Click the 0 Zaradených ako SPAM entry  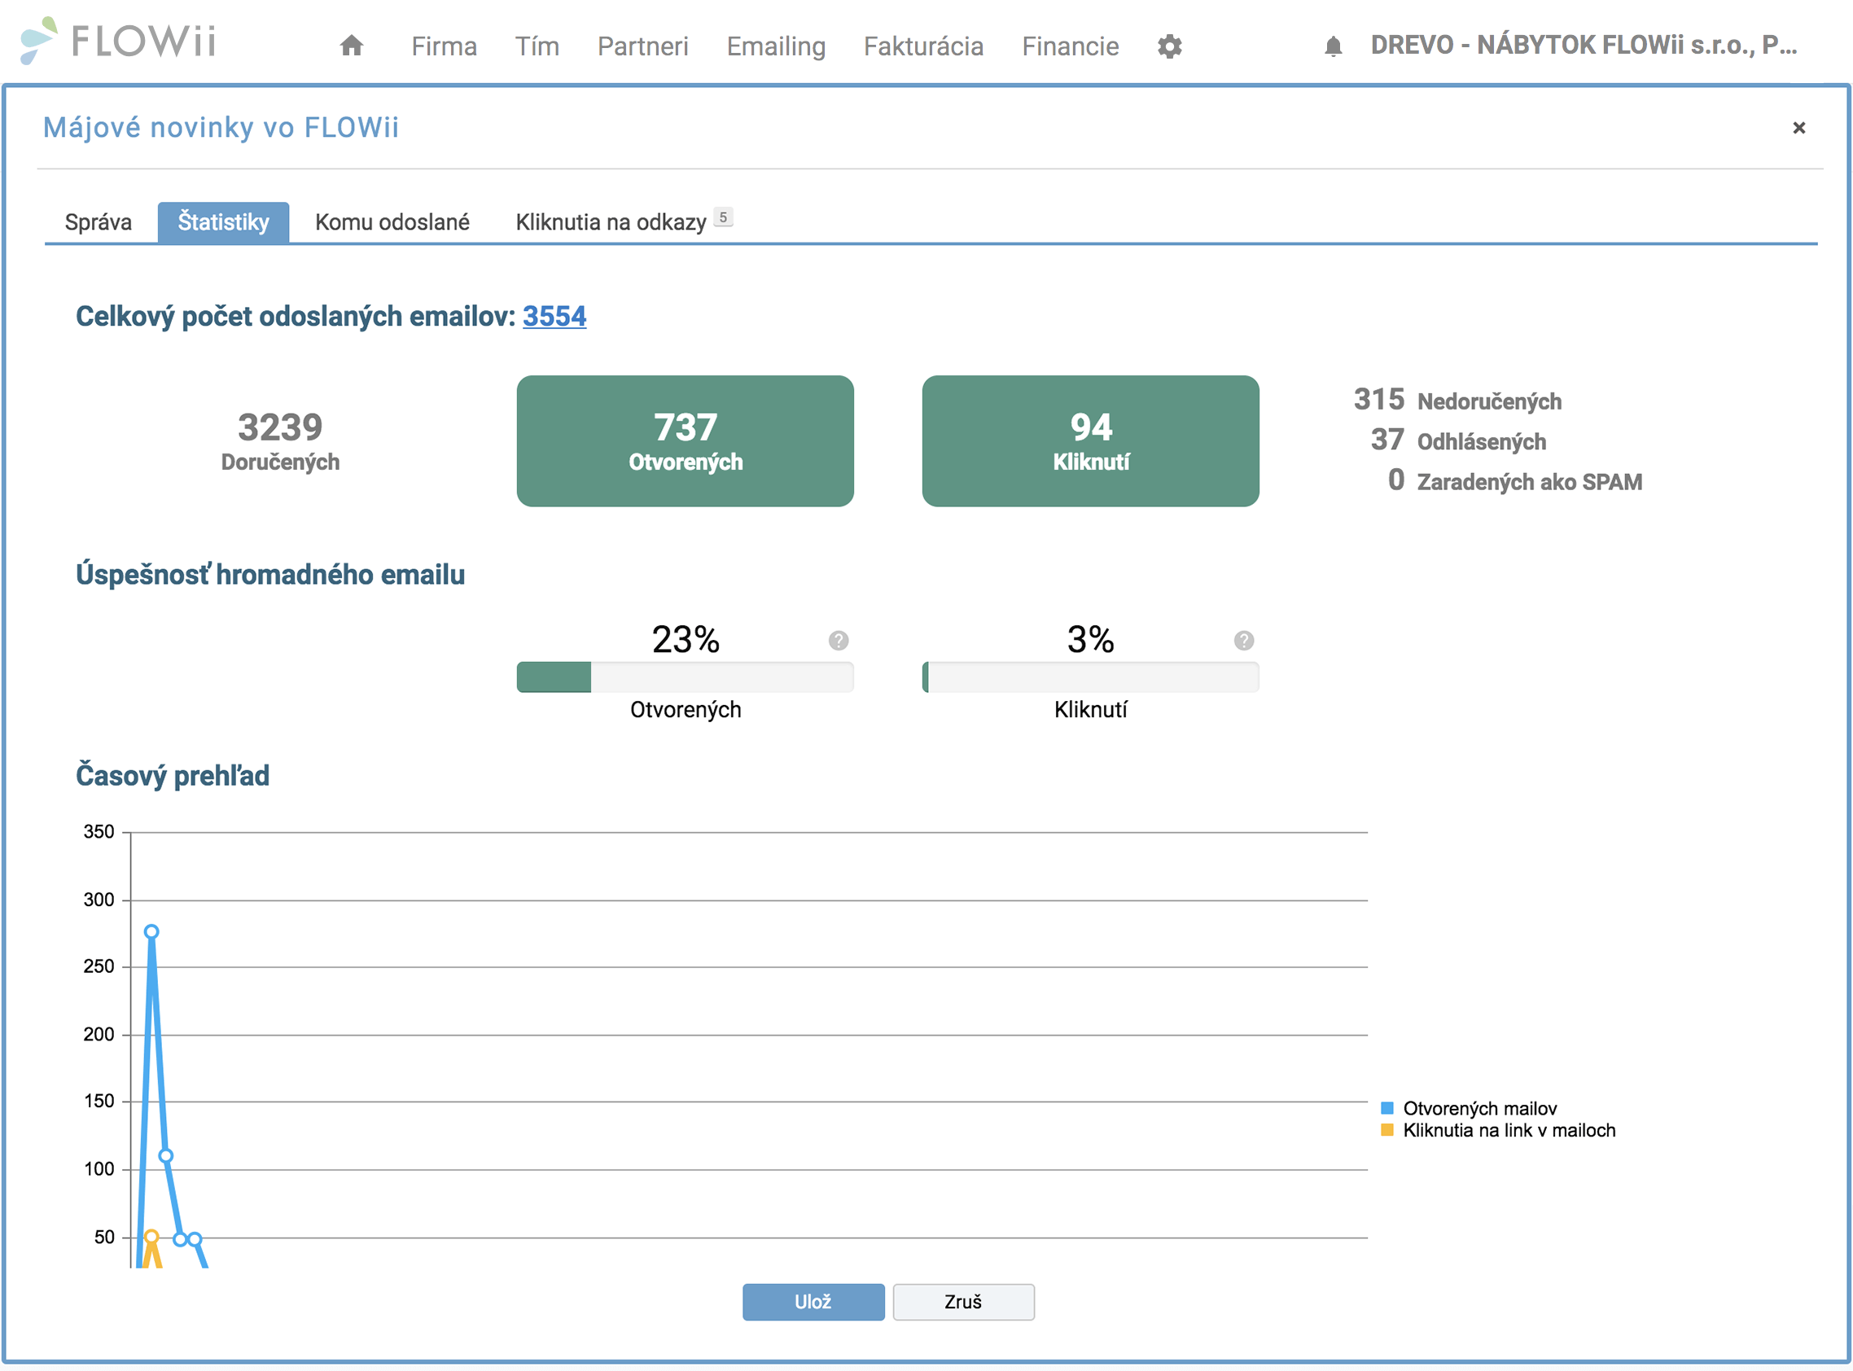[x=1514, y=480]
